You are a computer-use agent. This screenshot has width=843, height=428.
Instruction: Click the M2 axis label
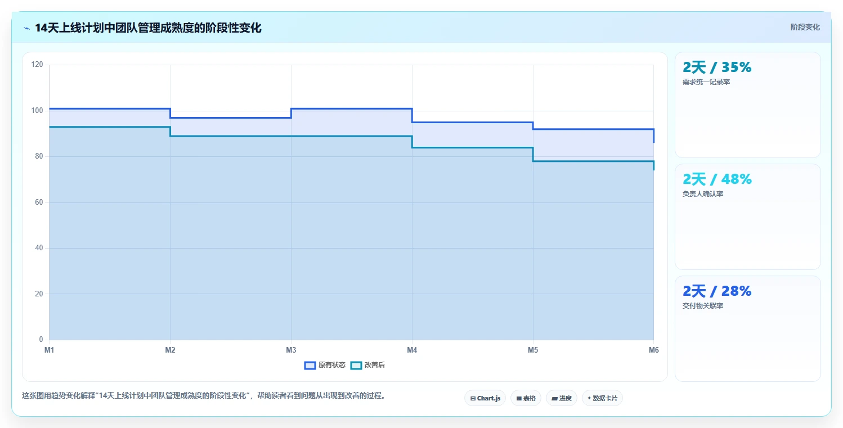click(170, 350)
